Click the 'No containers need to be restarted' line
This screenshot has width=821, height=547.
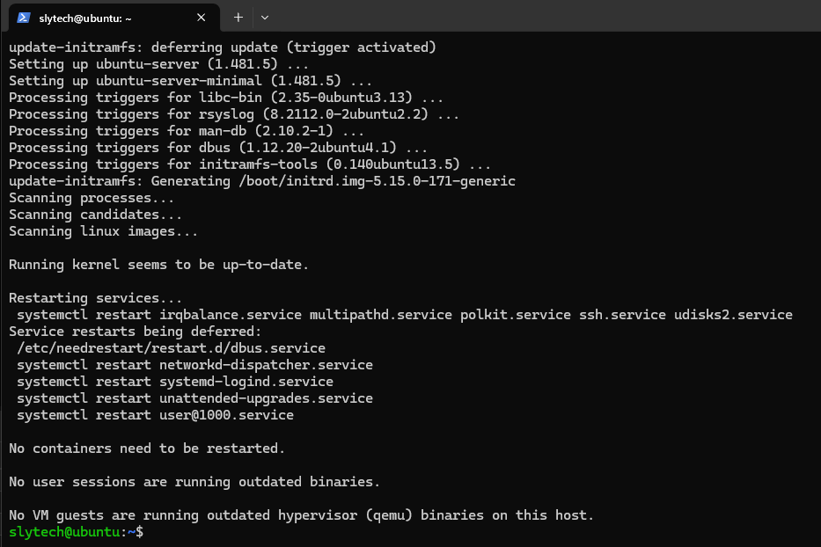point(147,449)
